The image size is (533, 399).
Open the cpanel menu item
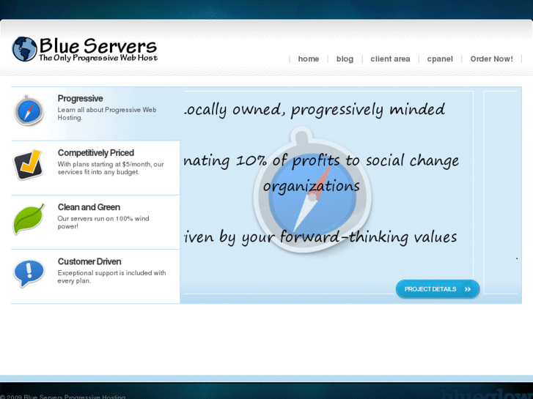pyautogui.click(x=440, y=59)
